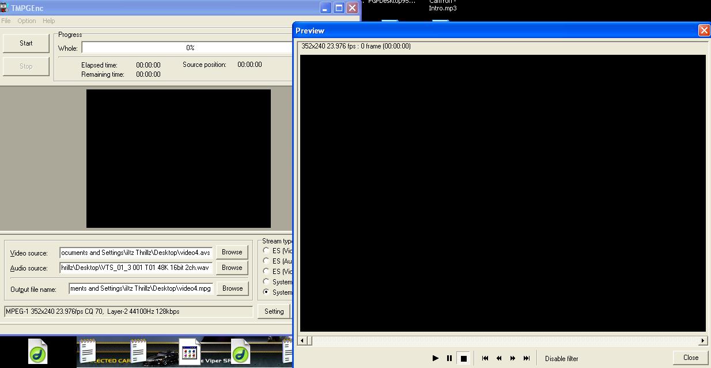Browse for the Video source file
This screenshot has width=711, height=368.
pos(232,252)
